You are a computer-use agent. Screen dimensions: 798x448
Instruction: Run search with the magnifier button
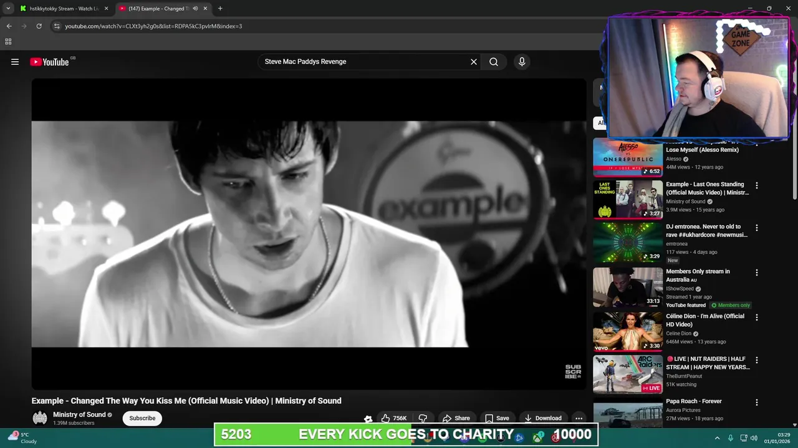click(x=494, y=62)
